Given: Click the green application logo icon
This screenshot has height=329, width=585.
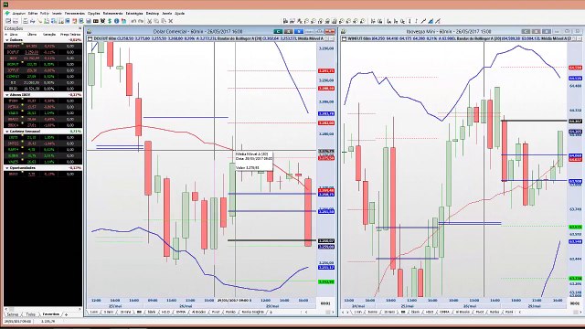Looking at the screenshot, I should point(7,13).
